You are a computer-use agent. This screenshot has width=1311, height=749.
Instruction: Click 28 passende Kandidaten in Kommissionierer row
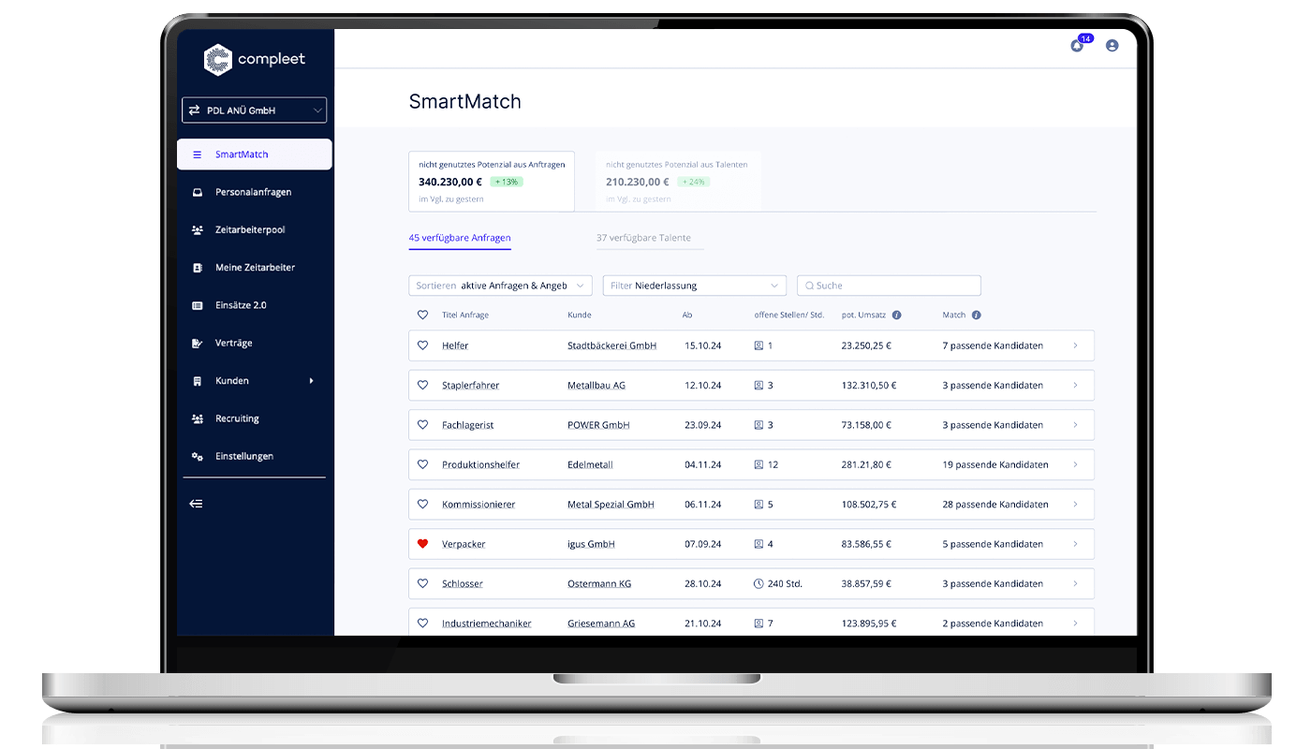tap(995, 504)
